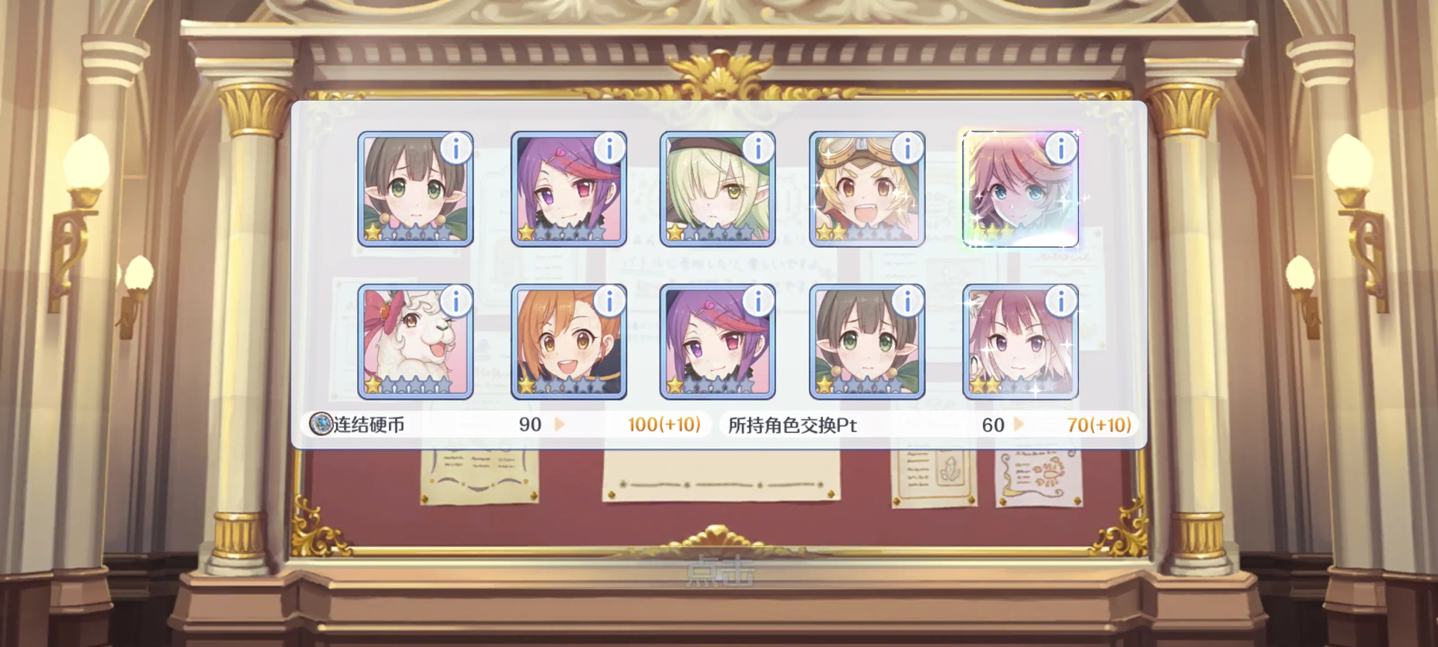1438x647 pixels.
Task: Tap info icon on pink-haired two-star card
Action: (1061, 301)
